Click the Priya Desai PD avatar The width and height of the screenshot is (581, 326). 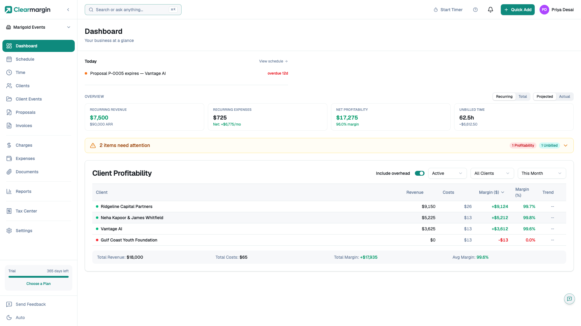[544, 10]
